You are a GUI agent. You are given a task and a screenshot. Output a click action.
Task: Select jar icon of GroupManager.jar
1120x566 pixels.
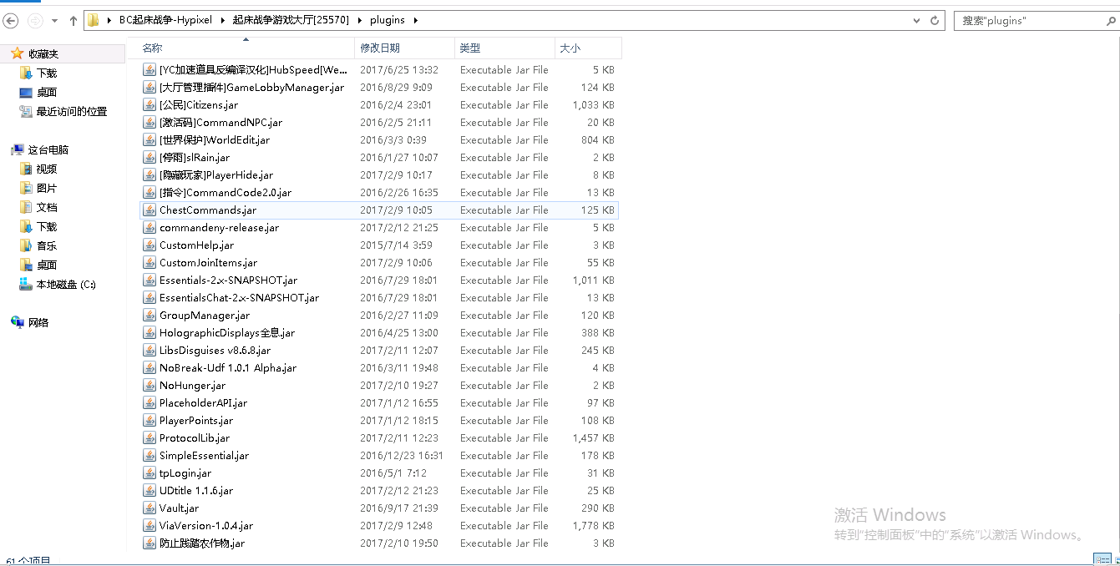[x=150, y=316]
